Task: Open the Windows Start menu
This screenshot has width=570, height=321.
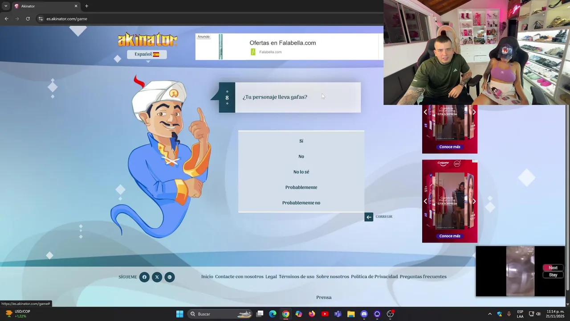Action: click(179, 314)
